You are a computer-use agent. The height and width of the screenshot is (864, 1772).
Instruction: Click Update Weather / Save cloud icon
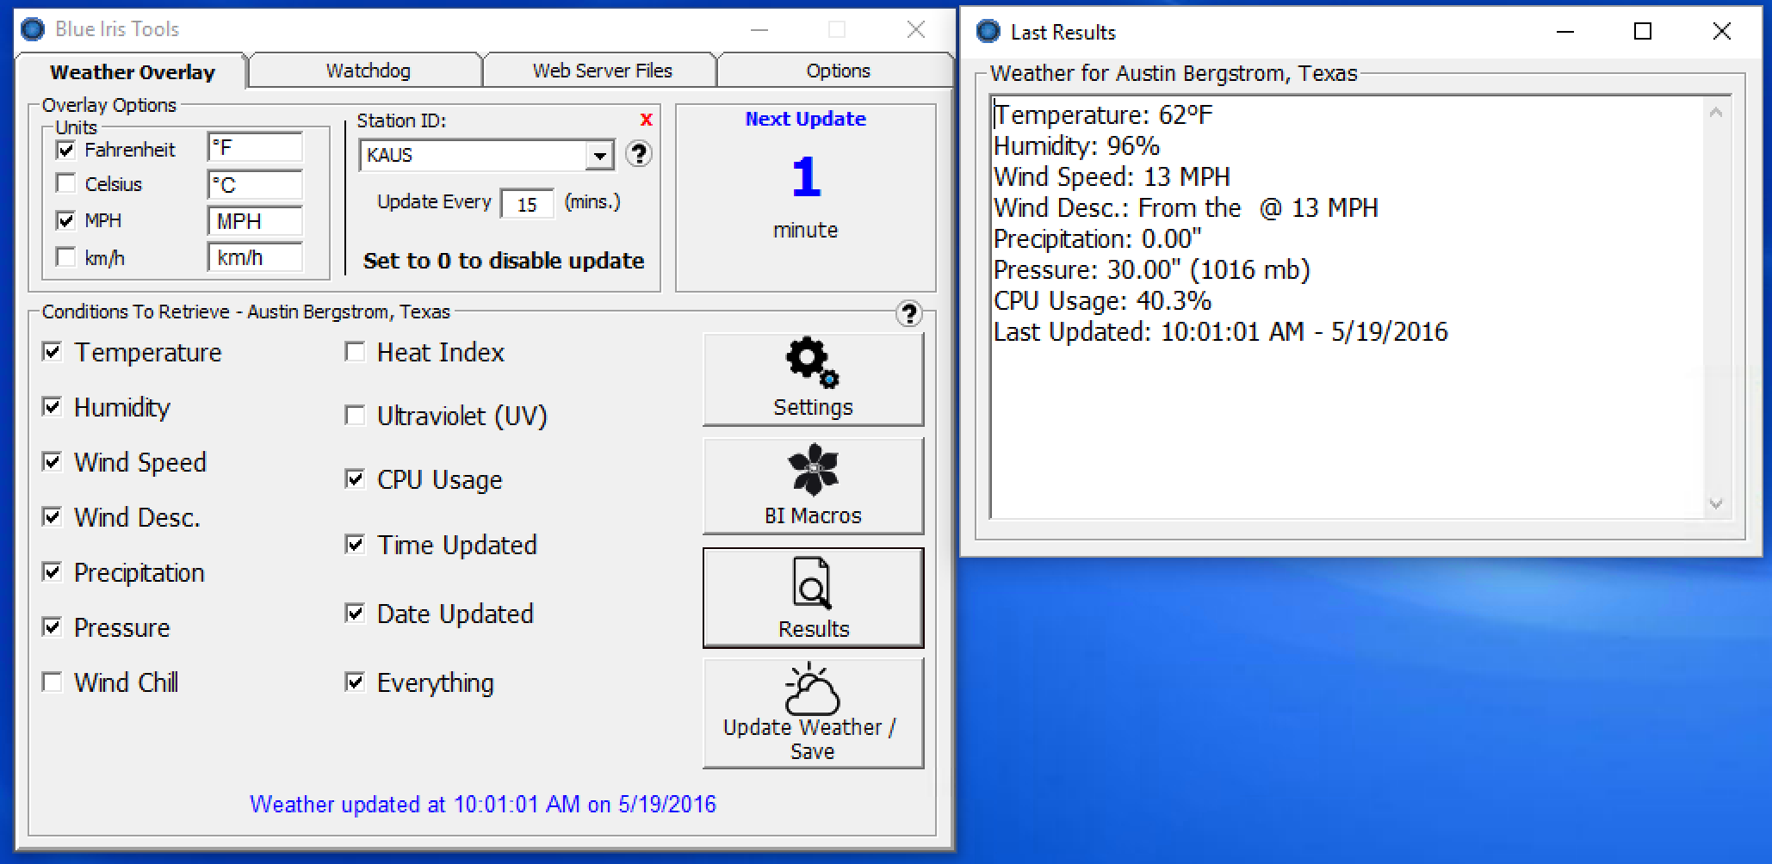[x=813, y=713]
